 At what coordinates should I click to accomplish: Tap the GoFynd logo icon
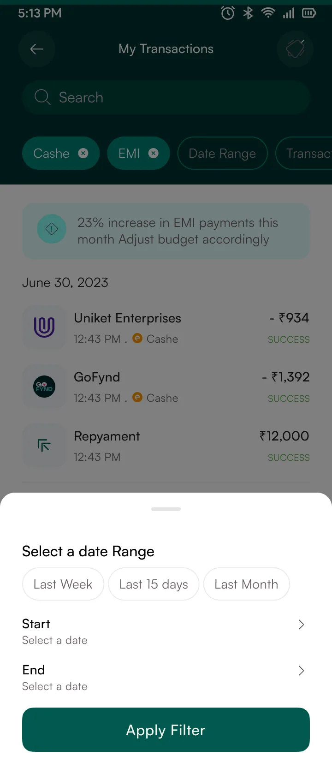(x=44, y=387)
